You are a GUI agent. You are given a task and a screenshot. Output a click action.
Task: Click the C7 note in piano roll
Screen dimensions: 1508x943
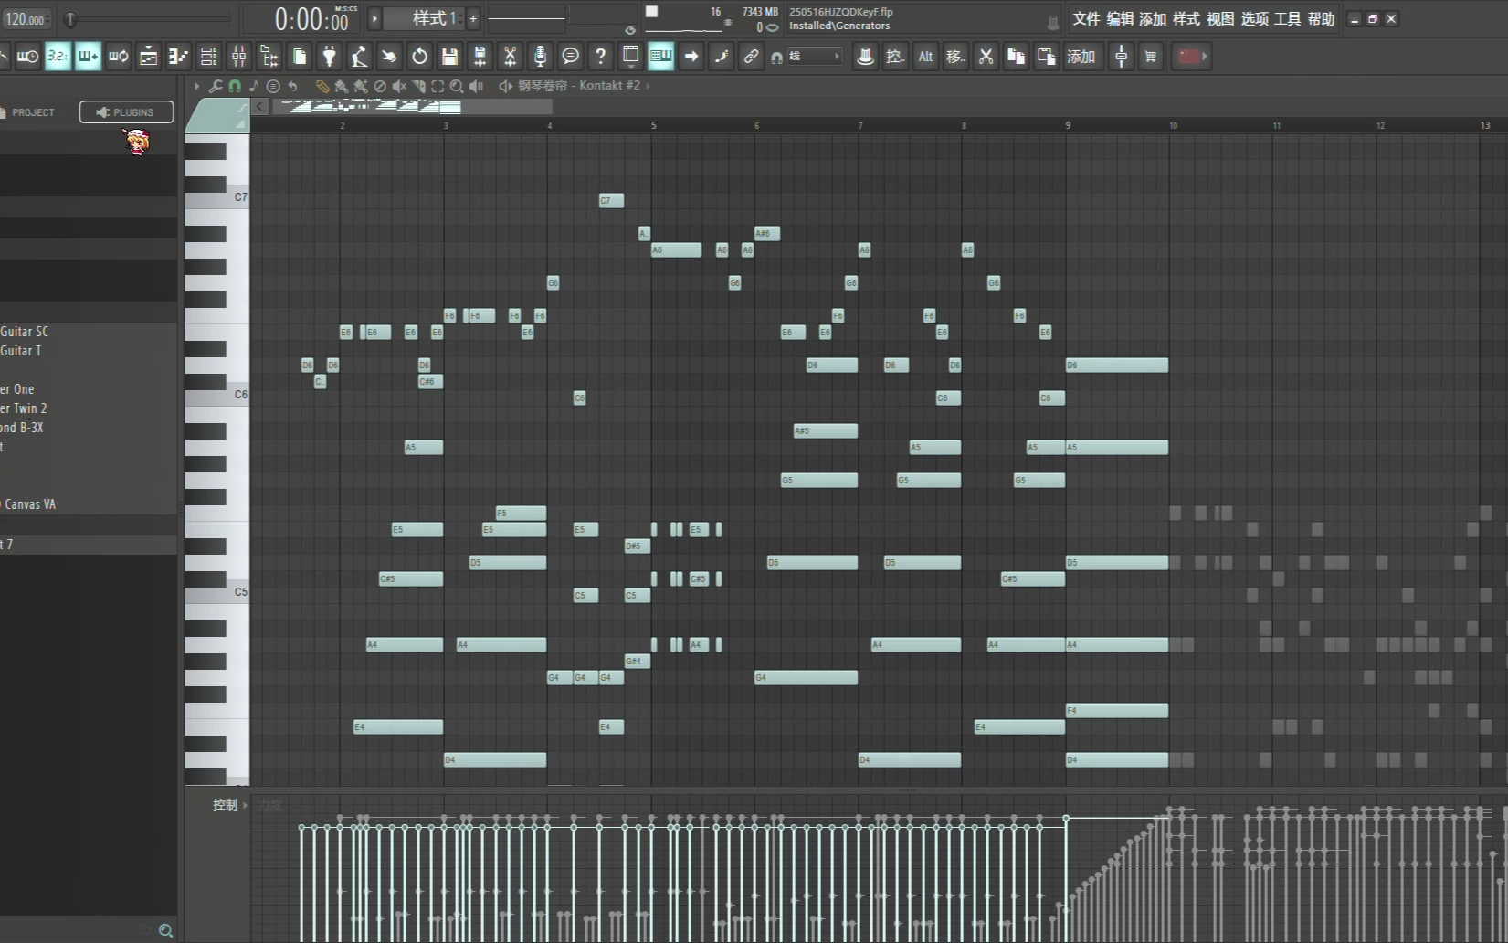[611, 200]
